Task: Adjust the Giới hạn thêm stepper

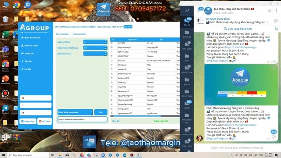Action: 95,42
